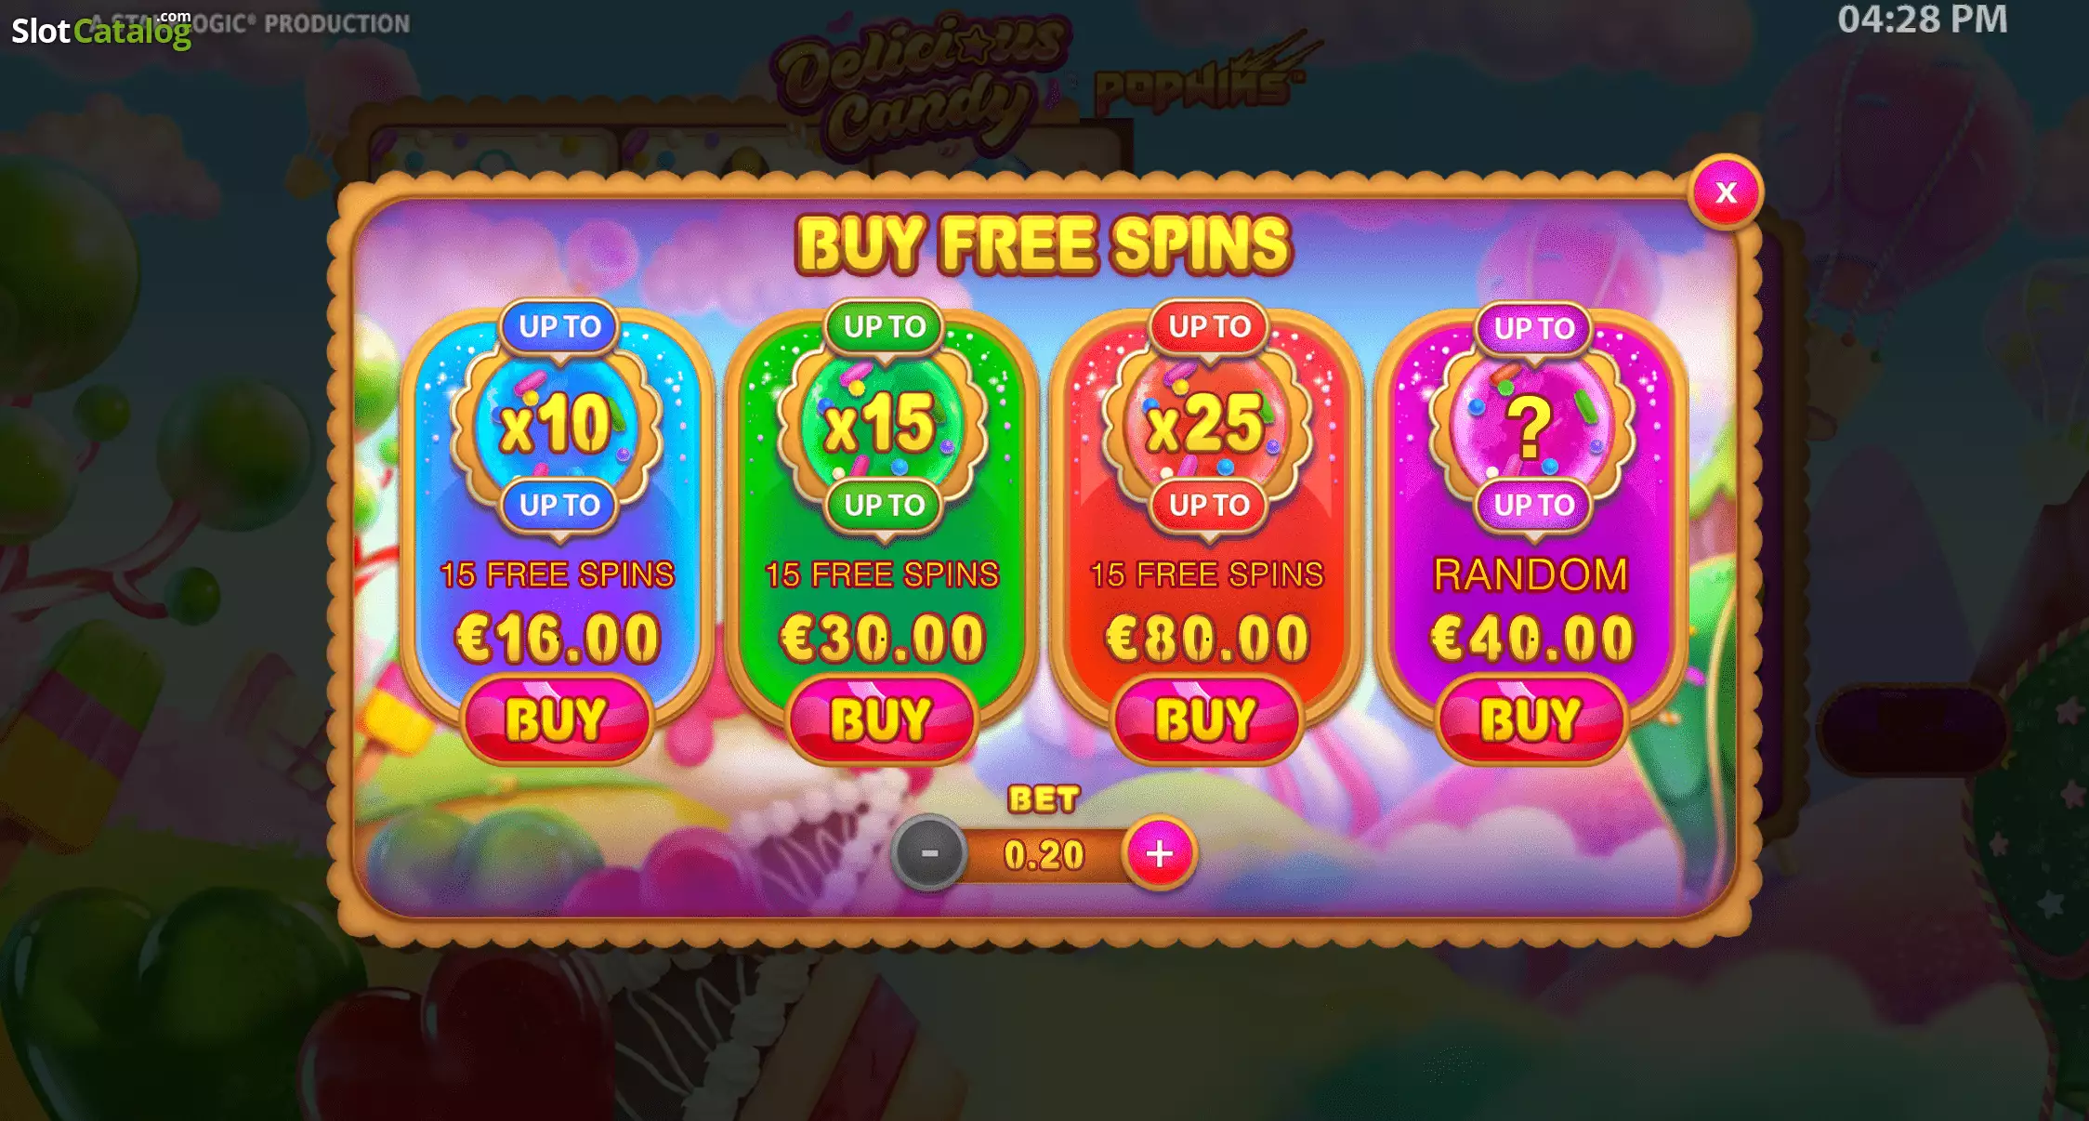The width and height of the screenshot is (2089, 1121).
Task: Click the green card's top UP TO tag
Action: (885, 326)
